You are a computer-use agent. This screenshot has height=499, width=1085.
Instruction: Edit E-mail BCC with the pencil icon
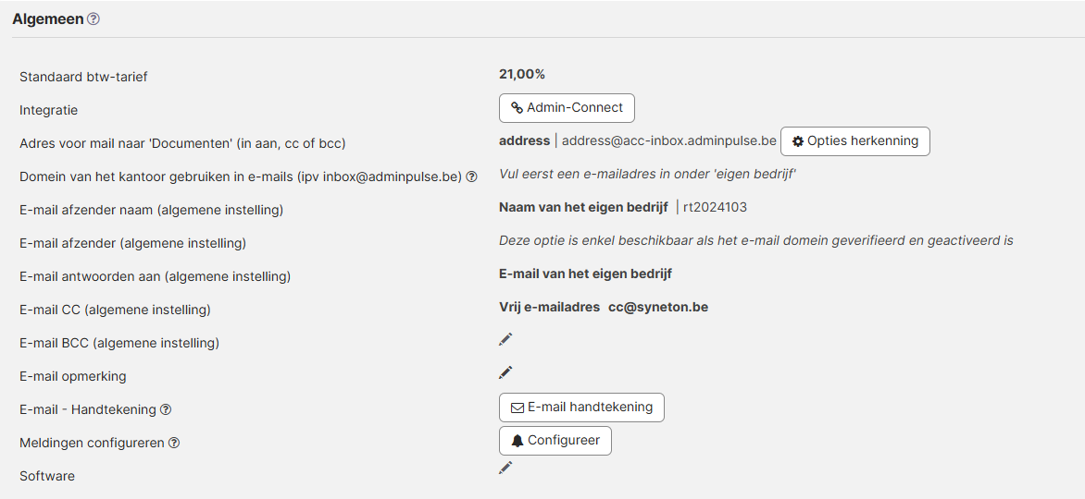(505, 339)
